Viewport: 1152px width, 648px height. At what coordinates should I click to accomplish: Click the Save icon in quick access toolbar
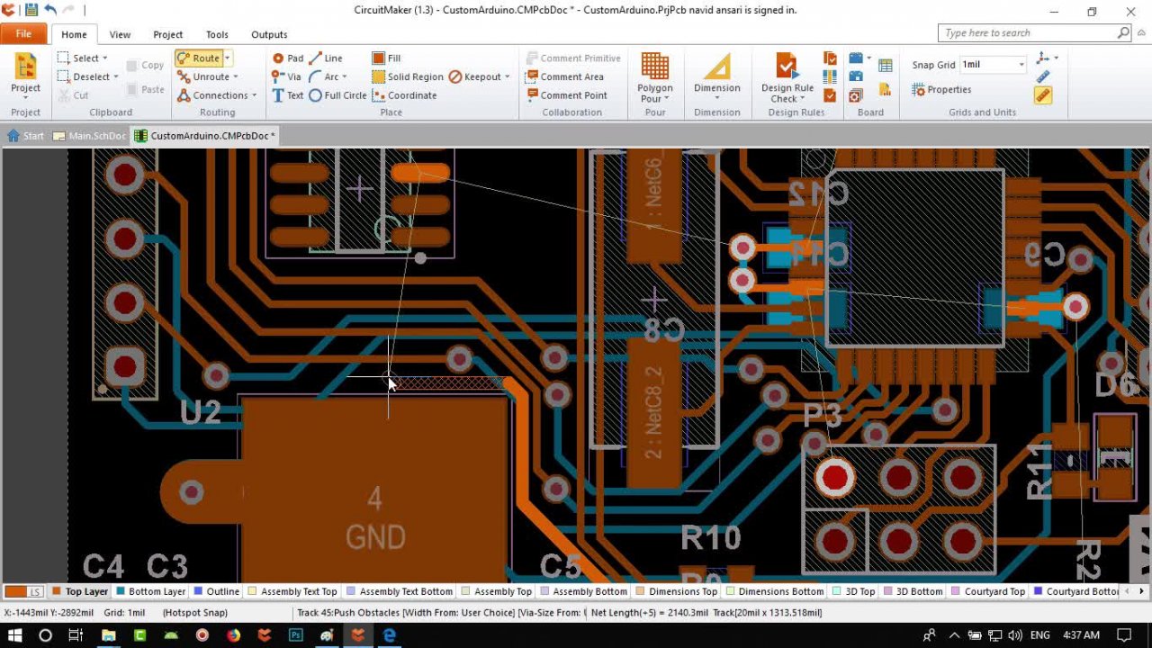point(31,10)
